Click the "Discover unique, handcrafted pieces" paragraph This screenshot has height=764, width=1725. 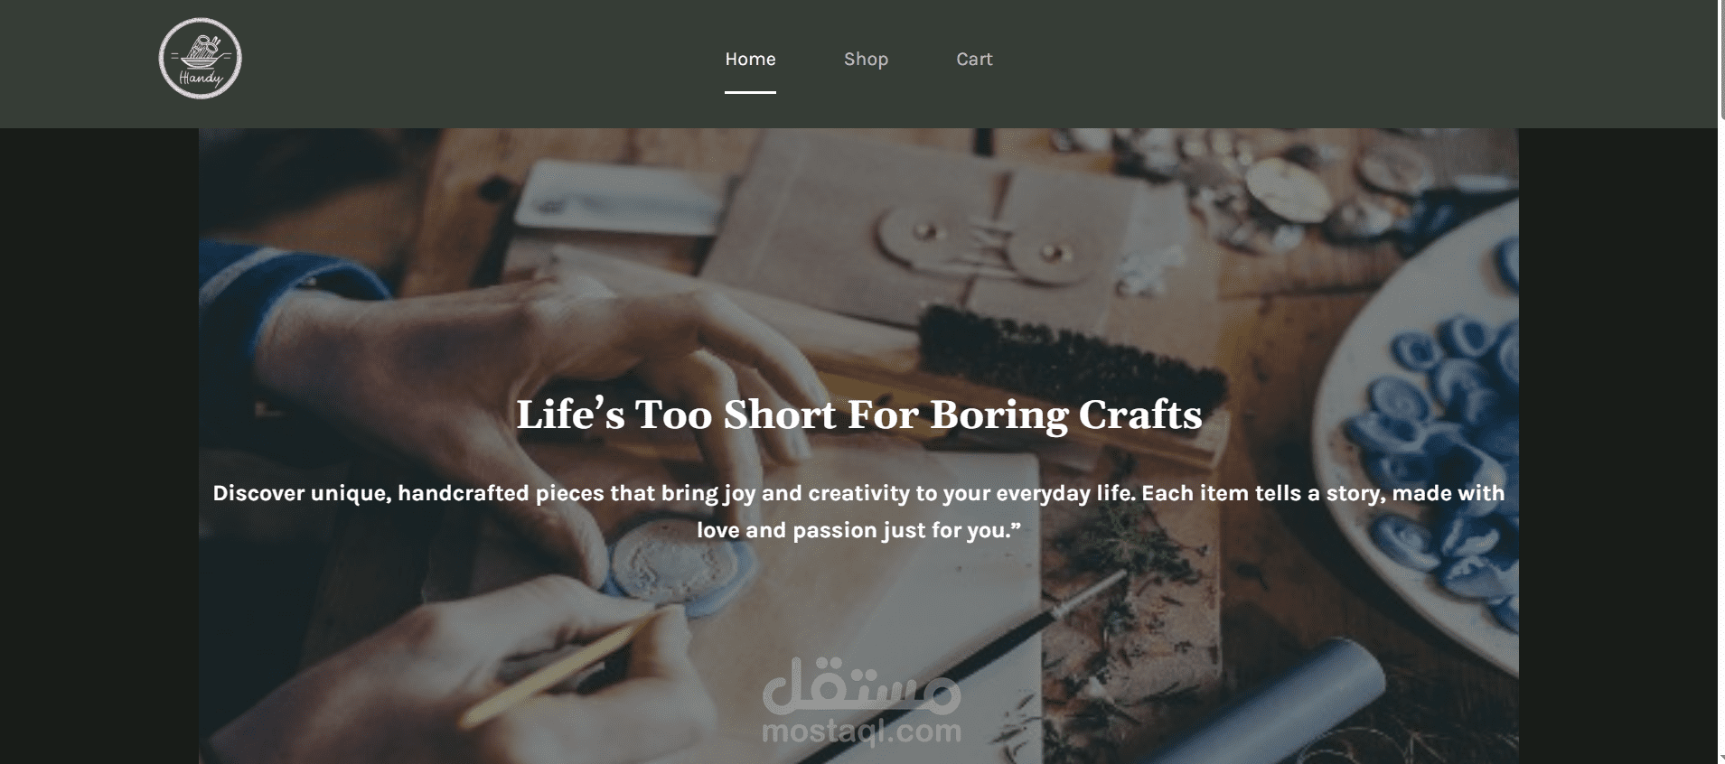(858, 511)
